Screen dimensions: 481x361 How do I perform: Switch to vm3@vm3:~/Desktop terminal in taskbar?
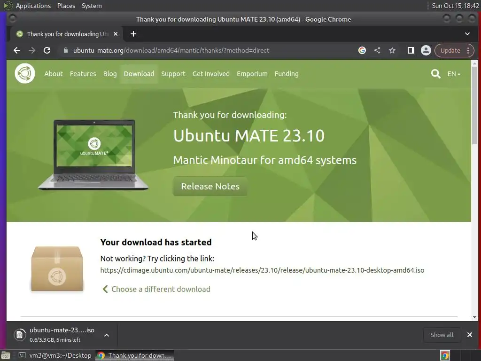pos(54,355)
